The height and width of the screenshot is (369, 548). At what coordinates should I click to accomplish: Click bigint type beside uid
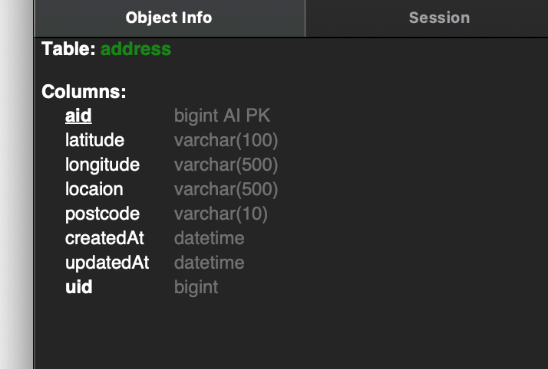click(x=196, y=287)
